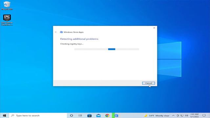Open Task View on the taskbar
The image size is (210, 118).
pyautogui.click(x=80, y=115)
